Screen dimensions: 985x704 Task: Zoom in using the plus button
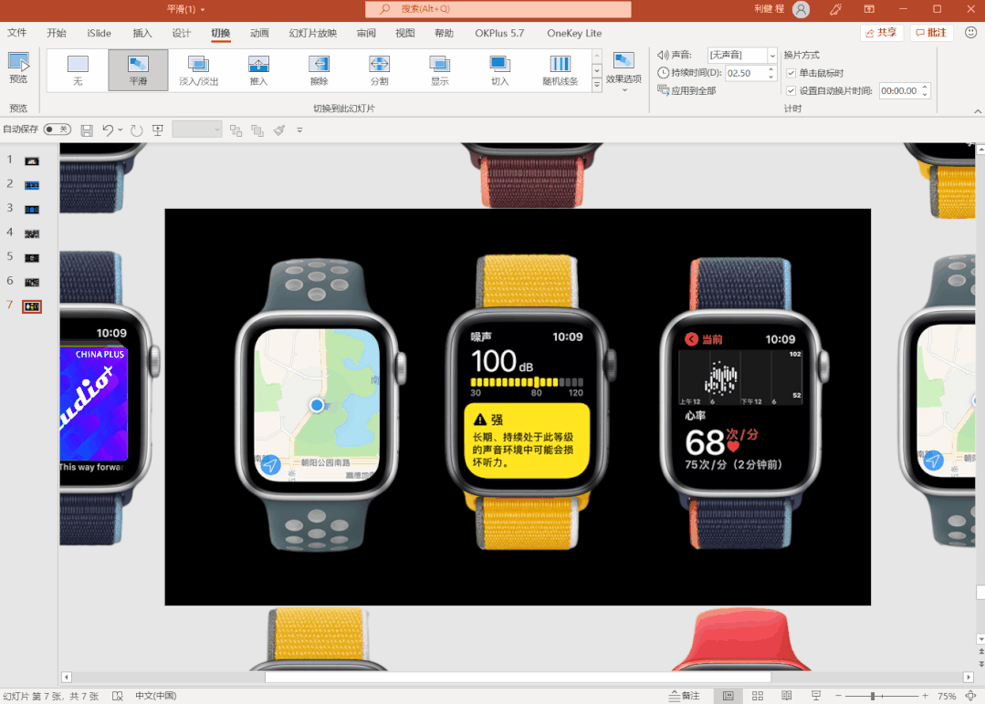coord(926,696)
